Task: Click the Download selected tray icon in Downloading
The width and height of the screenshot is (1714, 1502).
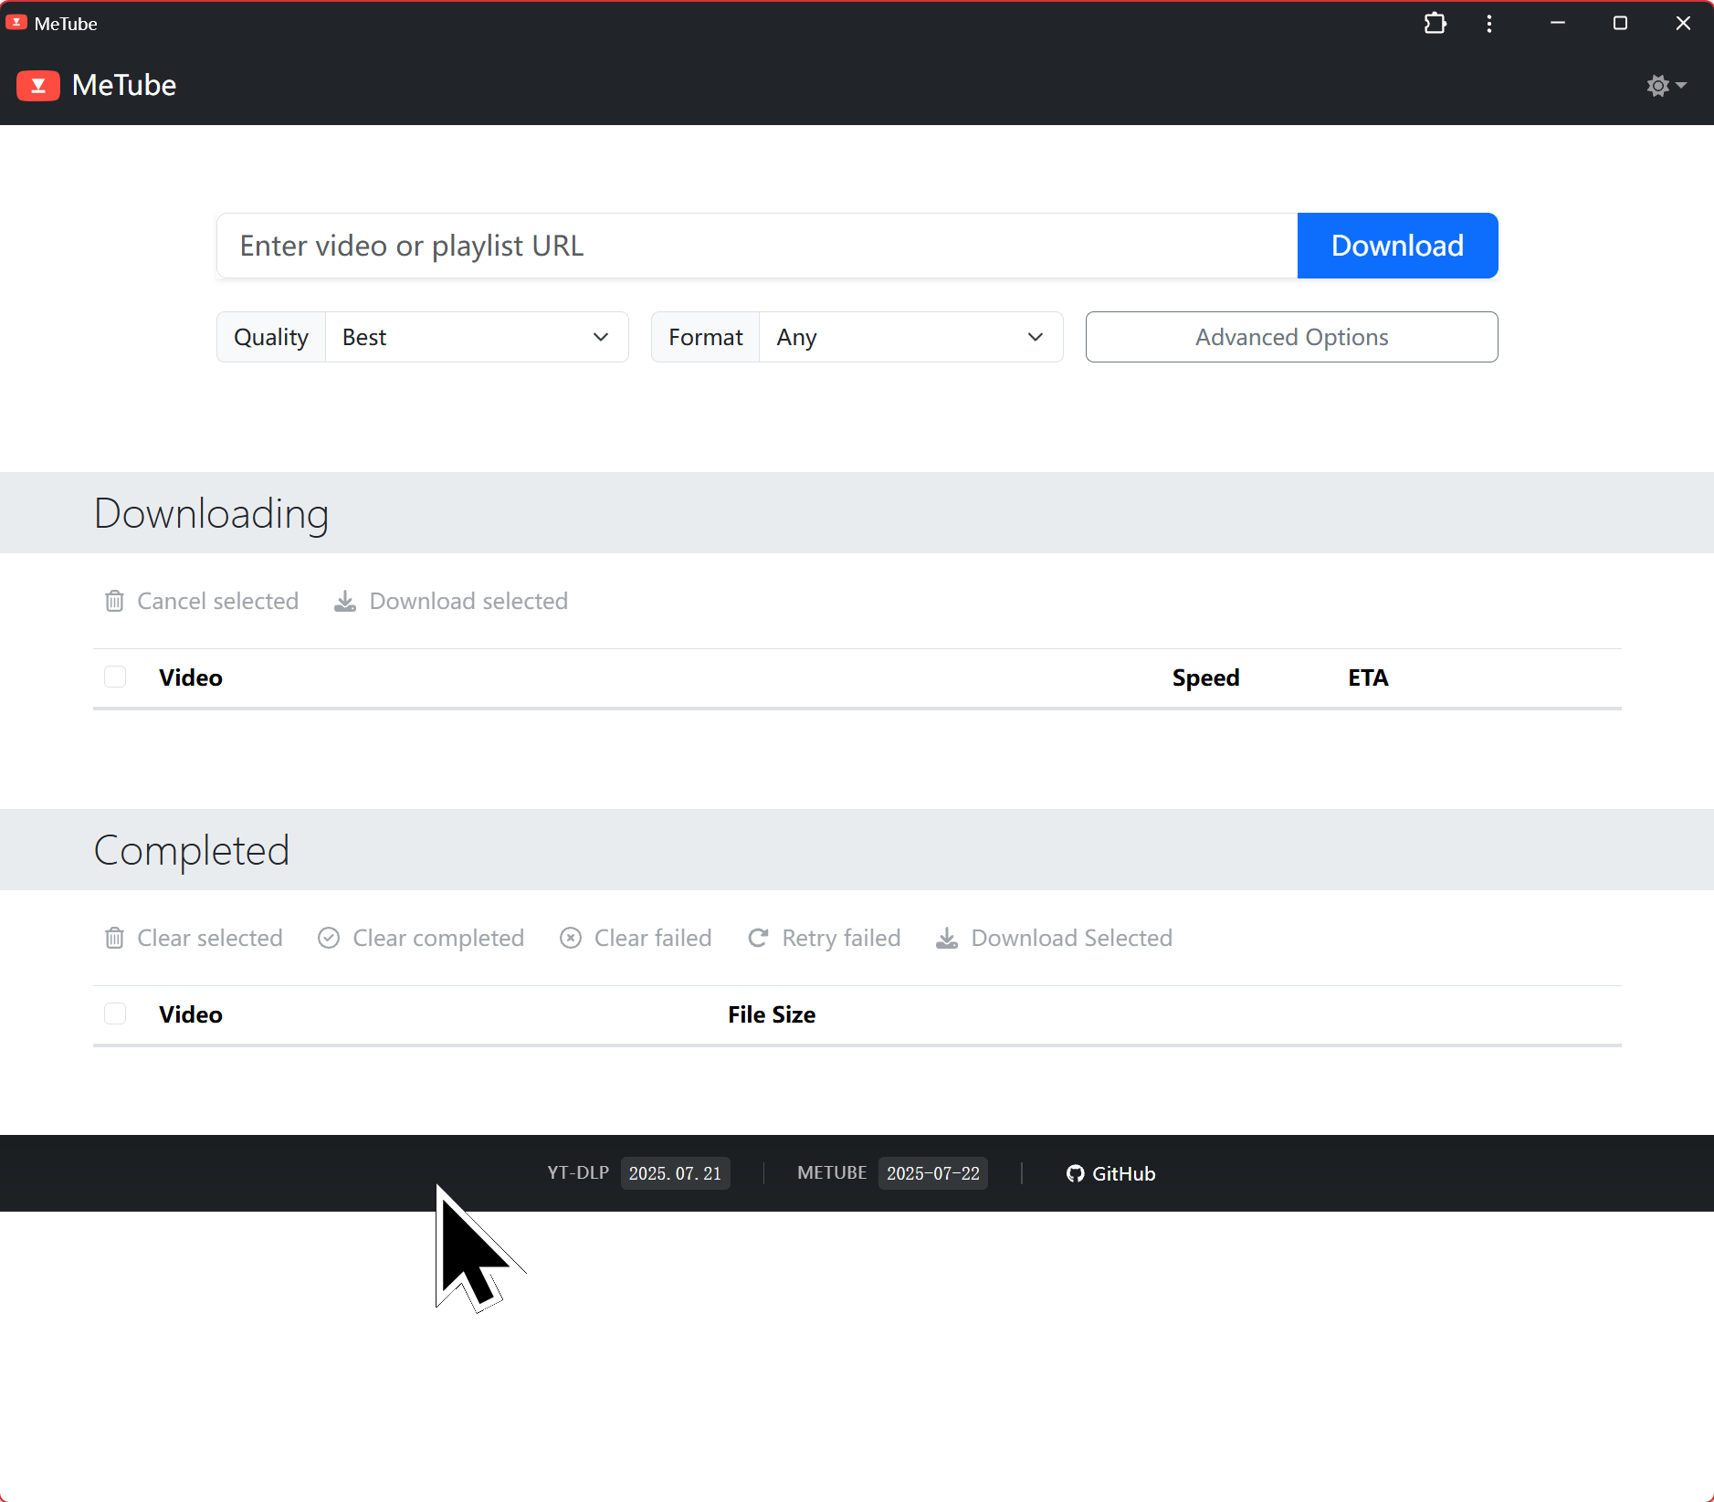Action: pos(345,601)
